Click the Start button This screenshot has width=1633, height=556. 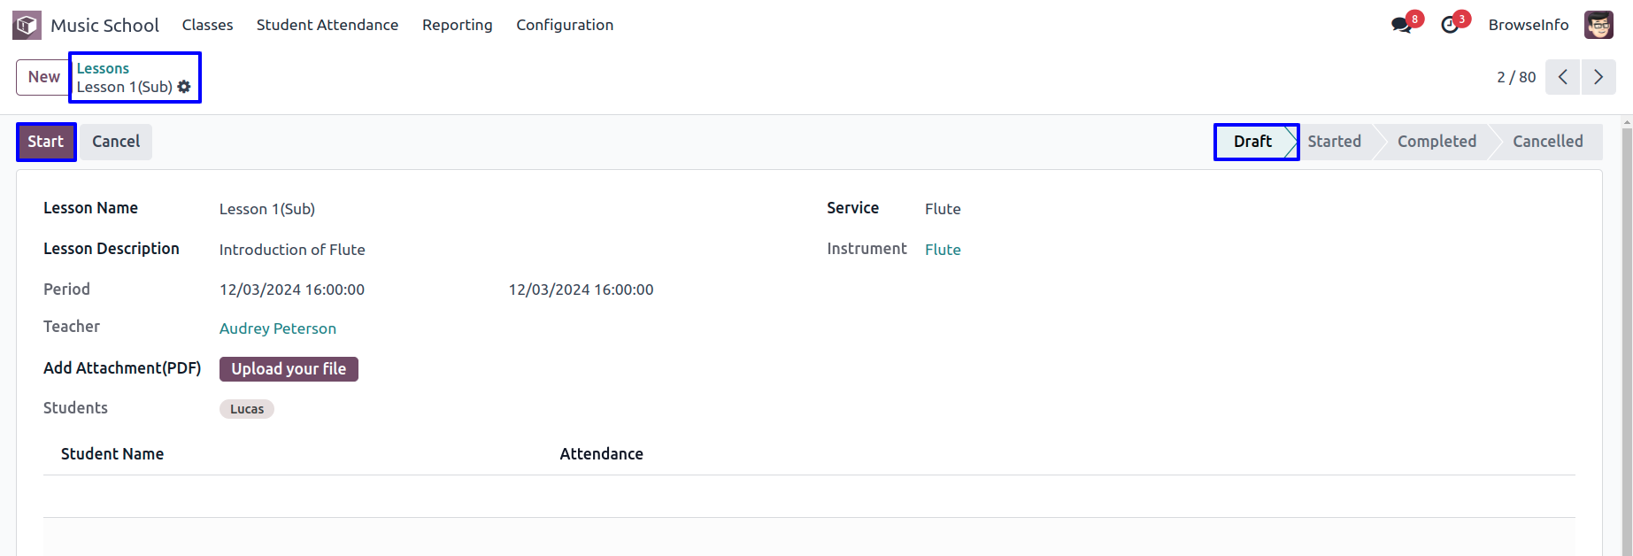[x=46, y=142]
